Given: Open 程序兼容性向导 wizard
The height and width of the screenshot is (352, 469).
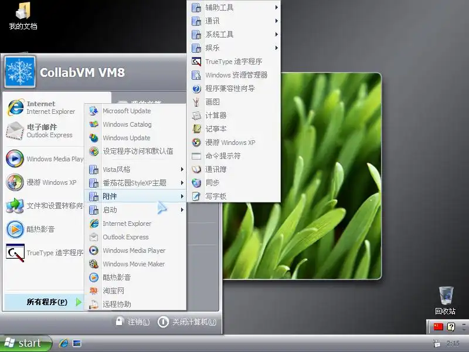Looking at the screenshot, I should [234, 89].
